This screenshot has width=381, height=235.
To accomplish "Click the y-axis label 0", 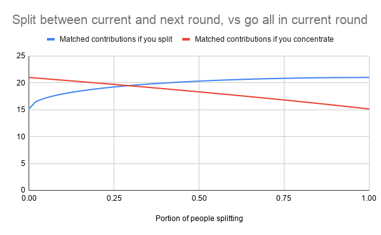I will point(23,190).
